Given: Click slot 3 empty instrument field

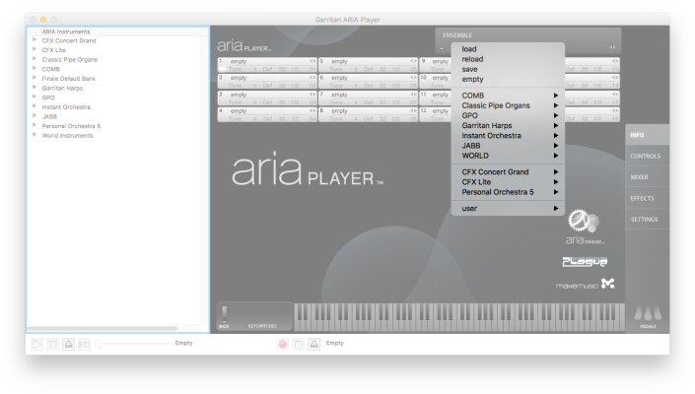Looking at the screenshot, I should 268,95.
